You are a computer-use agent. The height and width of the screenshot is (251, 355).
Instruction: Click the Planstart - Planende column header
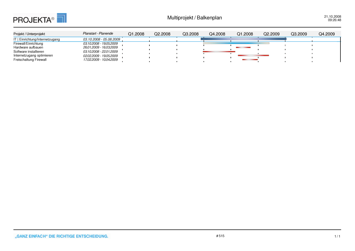pyautogui.click(x=98, y=33)
